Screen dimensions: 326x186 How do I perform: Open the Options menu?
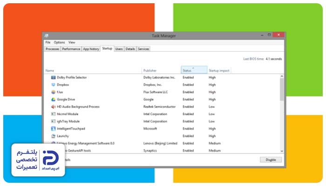pyautogui.click(x=59, y=42)
